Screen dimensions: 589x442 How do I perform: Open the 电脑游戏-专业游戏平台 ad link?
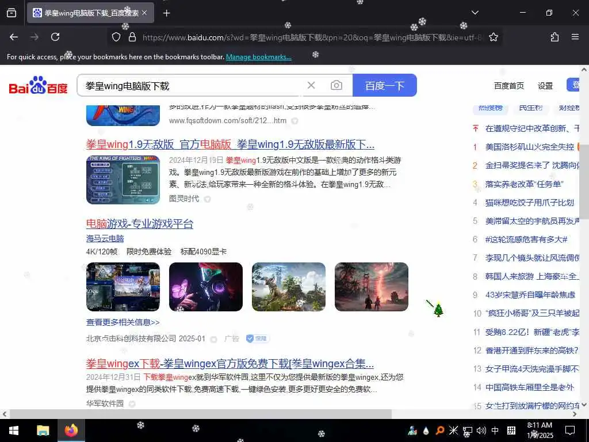[x=139, y=224]
